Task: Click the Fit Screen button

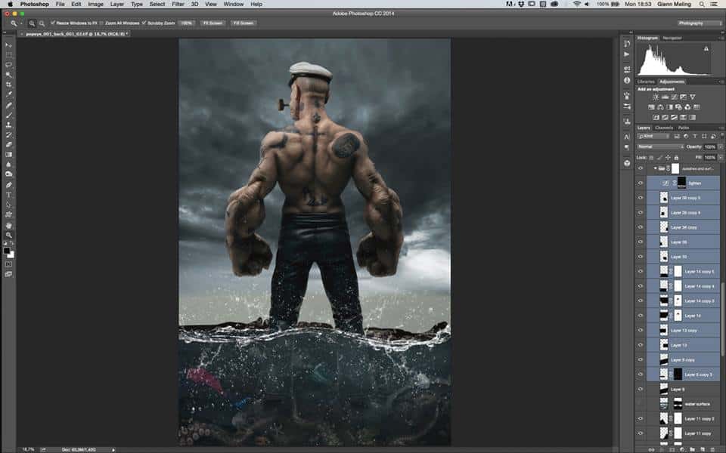Action: 212,23
